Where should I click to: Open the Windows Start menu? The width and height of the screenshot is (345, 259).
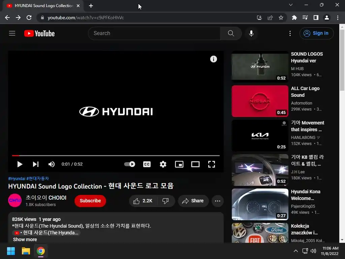coord(11,251)
